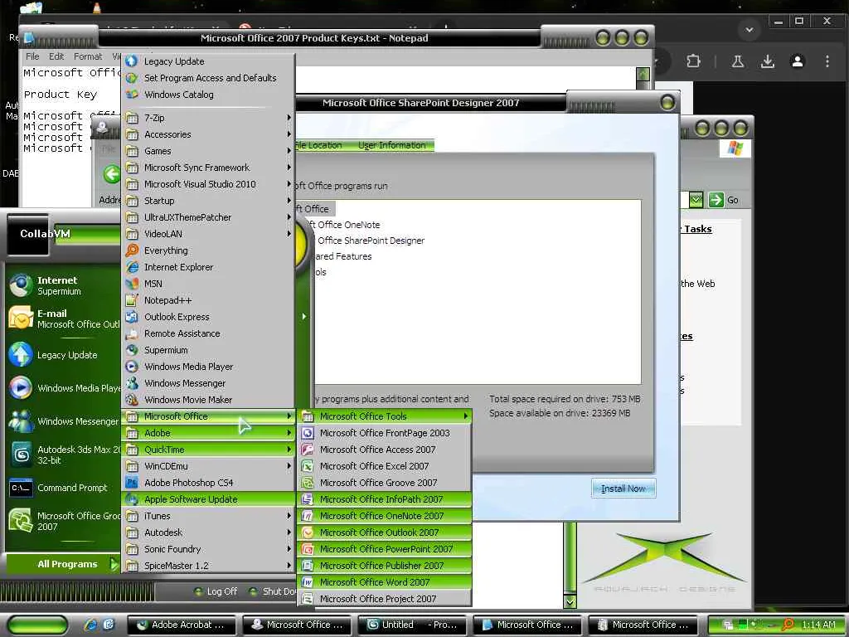Launch Notepad++ from All Programs
849x637 pixels.
pos(208,300)
